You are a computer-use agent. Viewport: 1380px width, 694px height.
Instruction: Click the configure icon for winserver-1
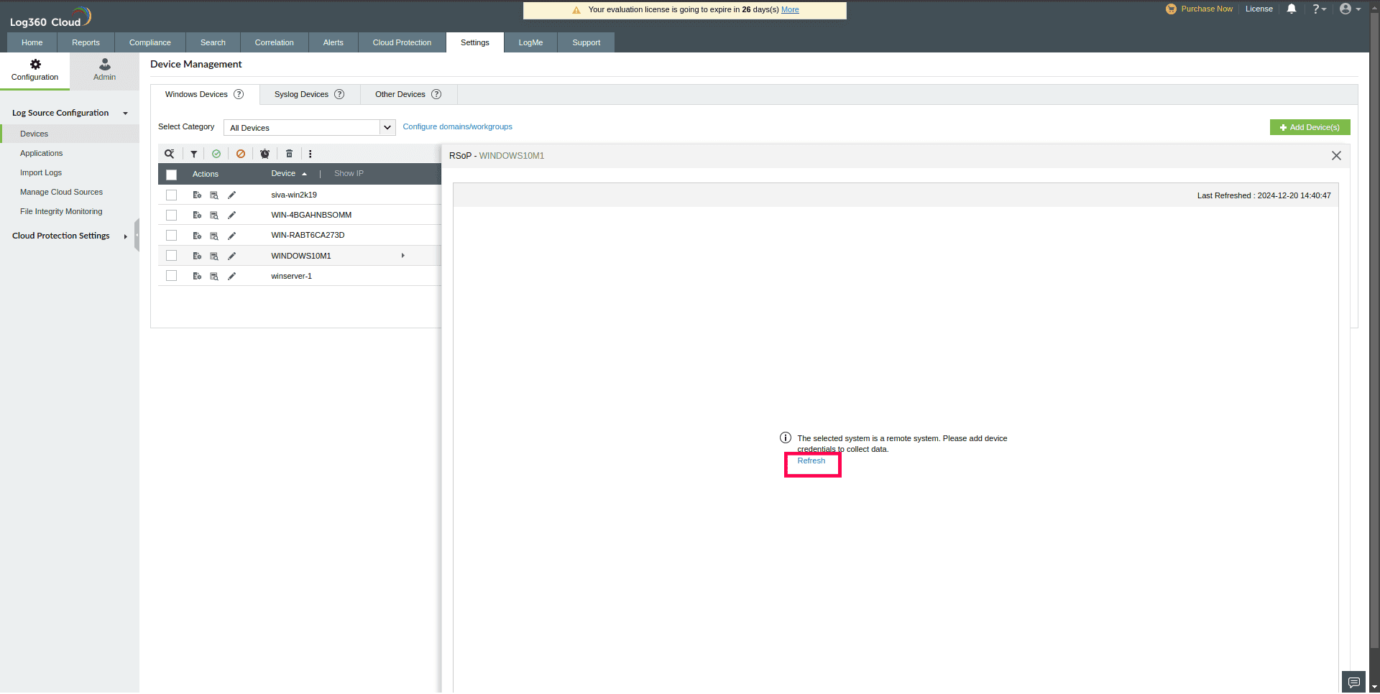[197, 276]
